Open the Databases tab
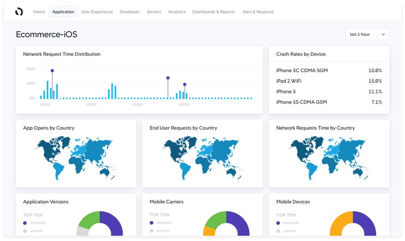405x241 pixels. pos(130,12)
